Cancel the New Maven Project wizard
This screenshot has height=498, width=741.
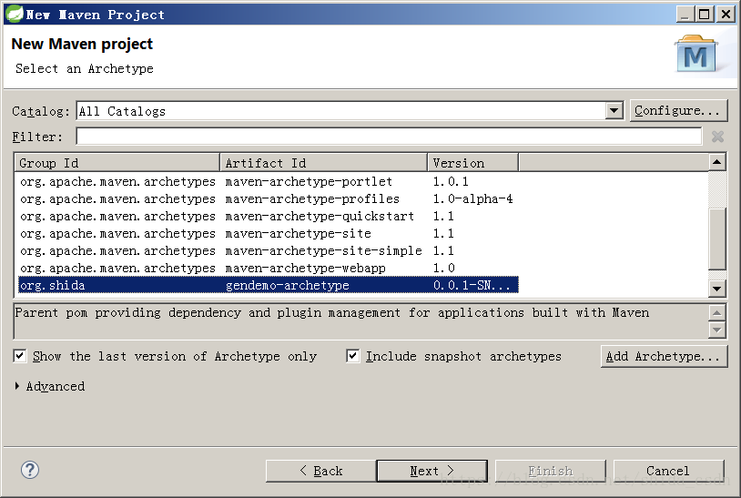(668, 471)
